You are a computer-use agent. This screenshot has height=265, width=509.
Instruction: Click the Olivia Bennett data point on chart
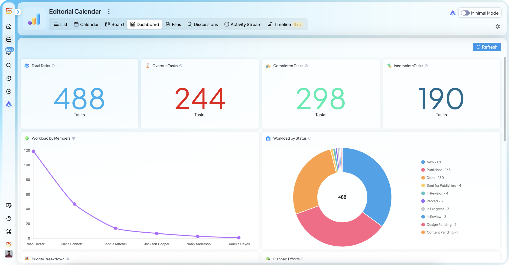(74, 204)
